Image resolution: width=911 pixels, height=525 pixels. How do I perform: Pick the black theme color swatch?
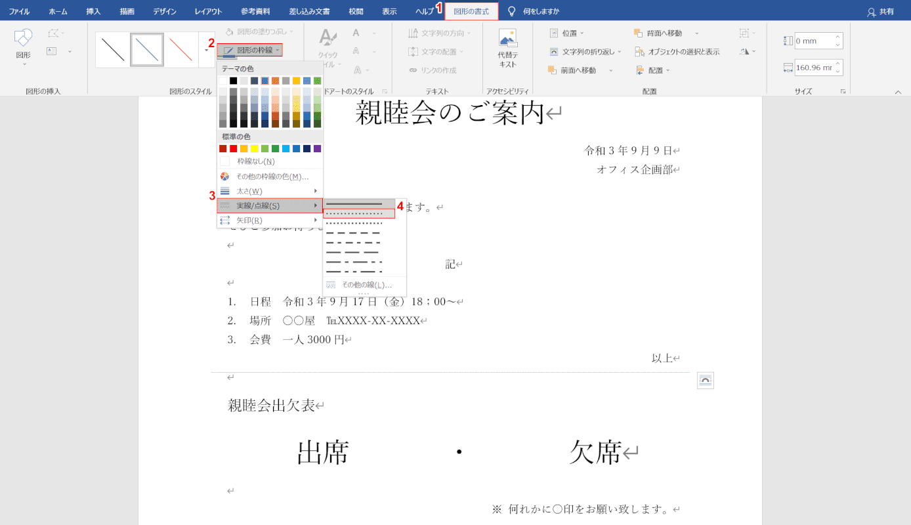234,81
